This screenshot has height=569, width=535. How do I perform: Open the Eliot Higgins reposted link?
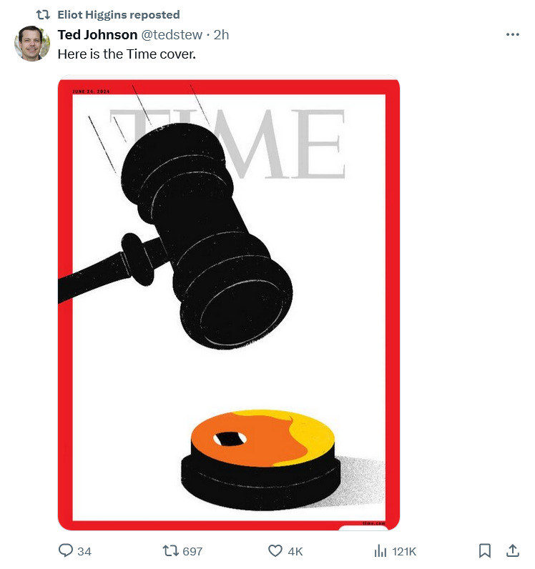(119, 15)
